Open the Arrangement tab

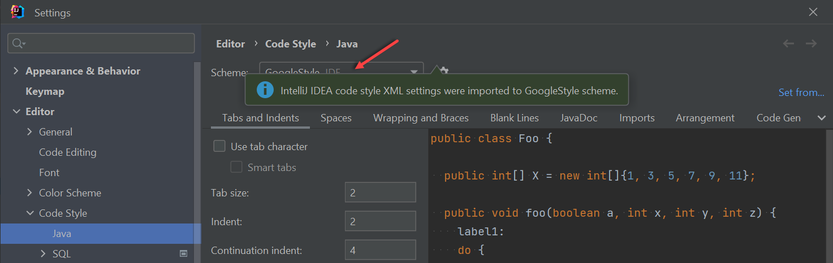click(705, 118)
